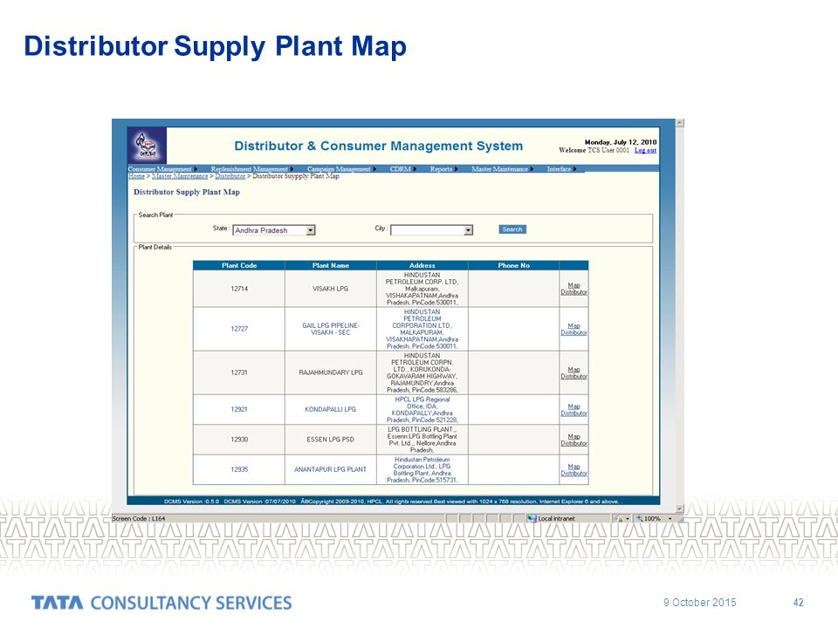Click the address cell for KONDAPALLI LPG
Image resolution: width=838 pixels, height=628 pixels.
(x=422, y=410)
